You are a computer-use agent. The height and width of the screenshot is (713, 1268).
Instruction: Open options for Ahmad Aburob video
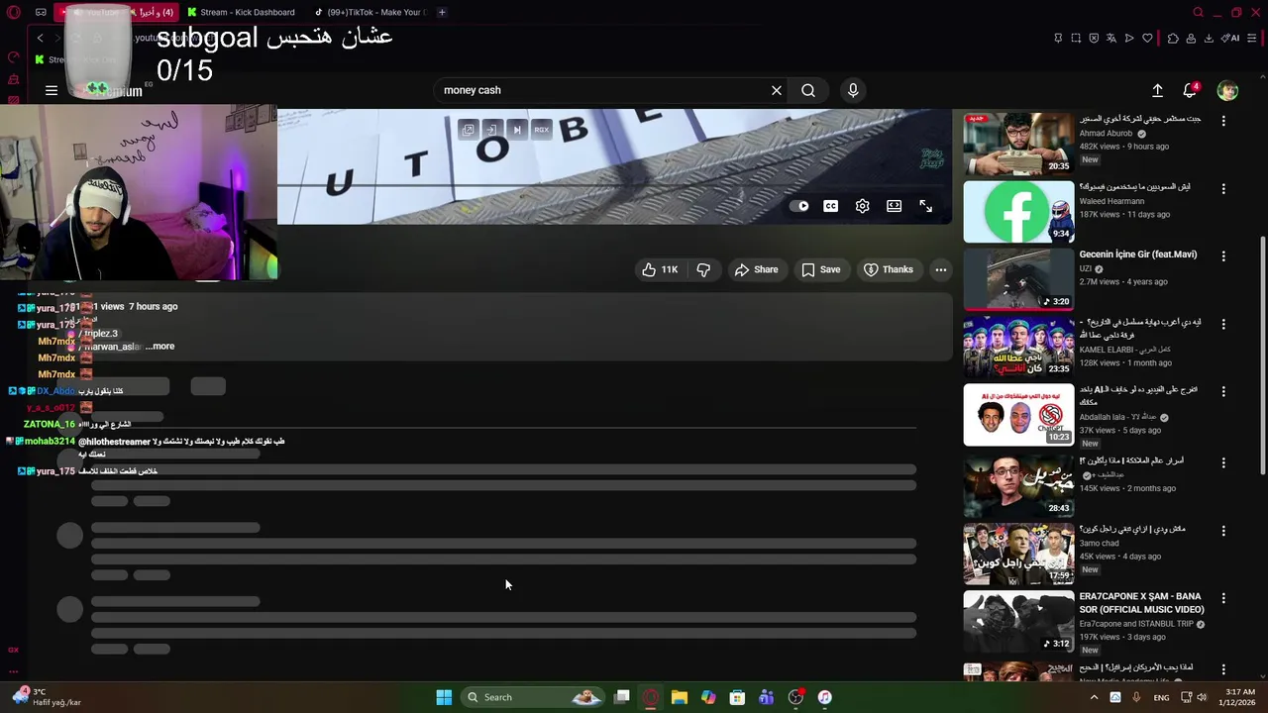(x=1223, y=121)
